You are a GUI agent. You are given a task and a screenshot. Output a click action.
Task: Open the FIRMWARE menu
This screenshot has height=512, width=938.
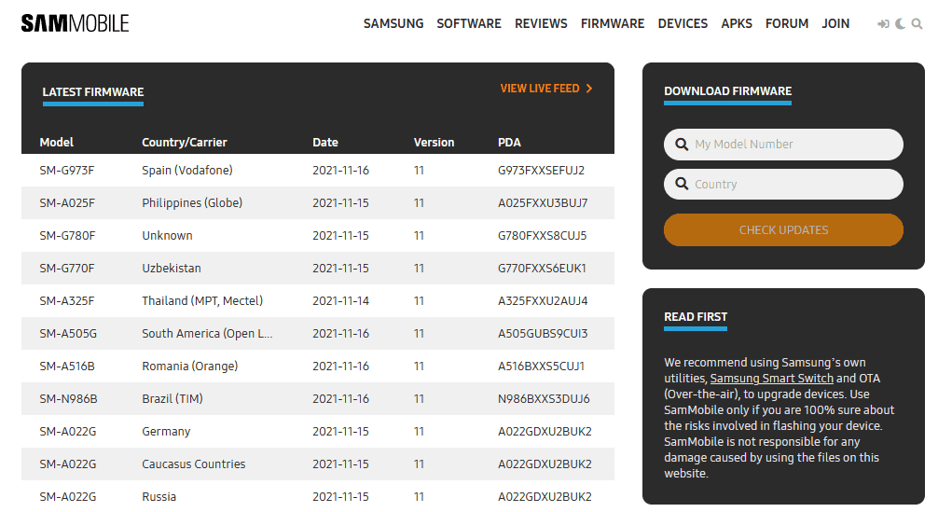click(x=612, y=23)
